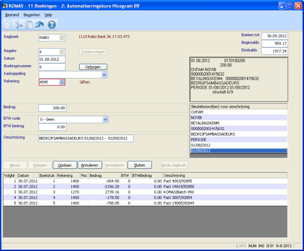
Task: Select row Fact 19005/92849
Action: pyautogui.click(x=145, y=203)
